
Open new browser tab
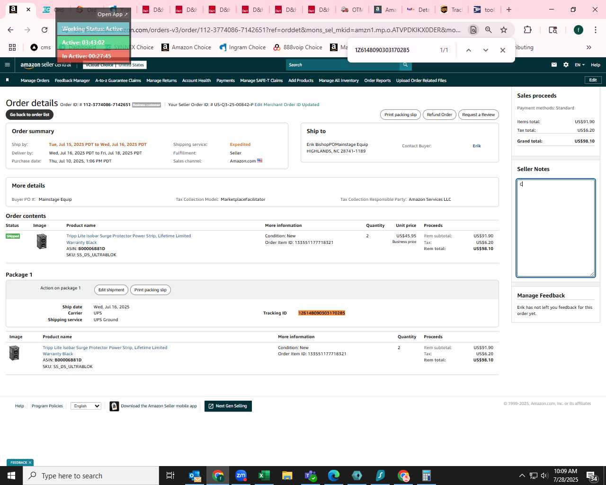[509, 9]
